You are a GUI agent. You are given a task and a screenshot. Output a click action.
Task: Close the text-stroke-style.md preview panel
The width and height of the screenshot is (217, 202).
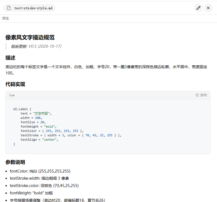[x=208, y=8]
